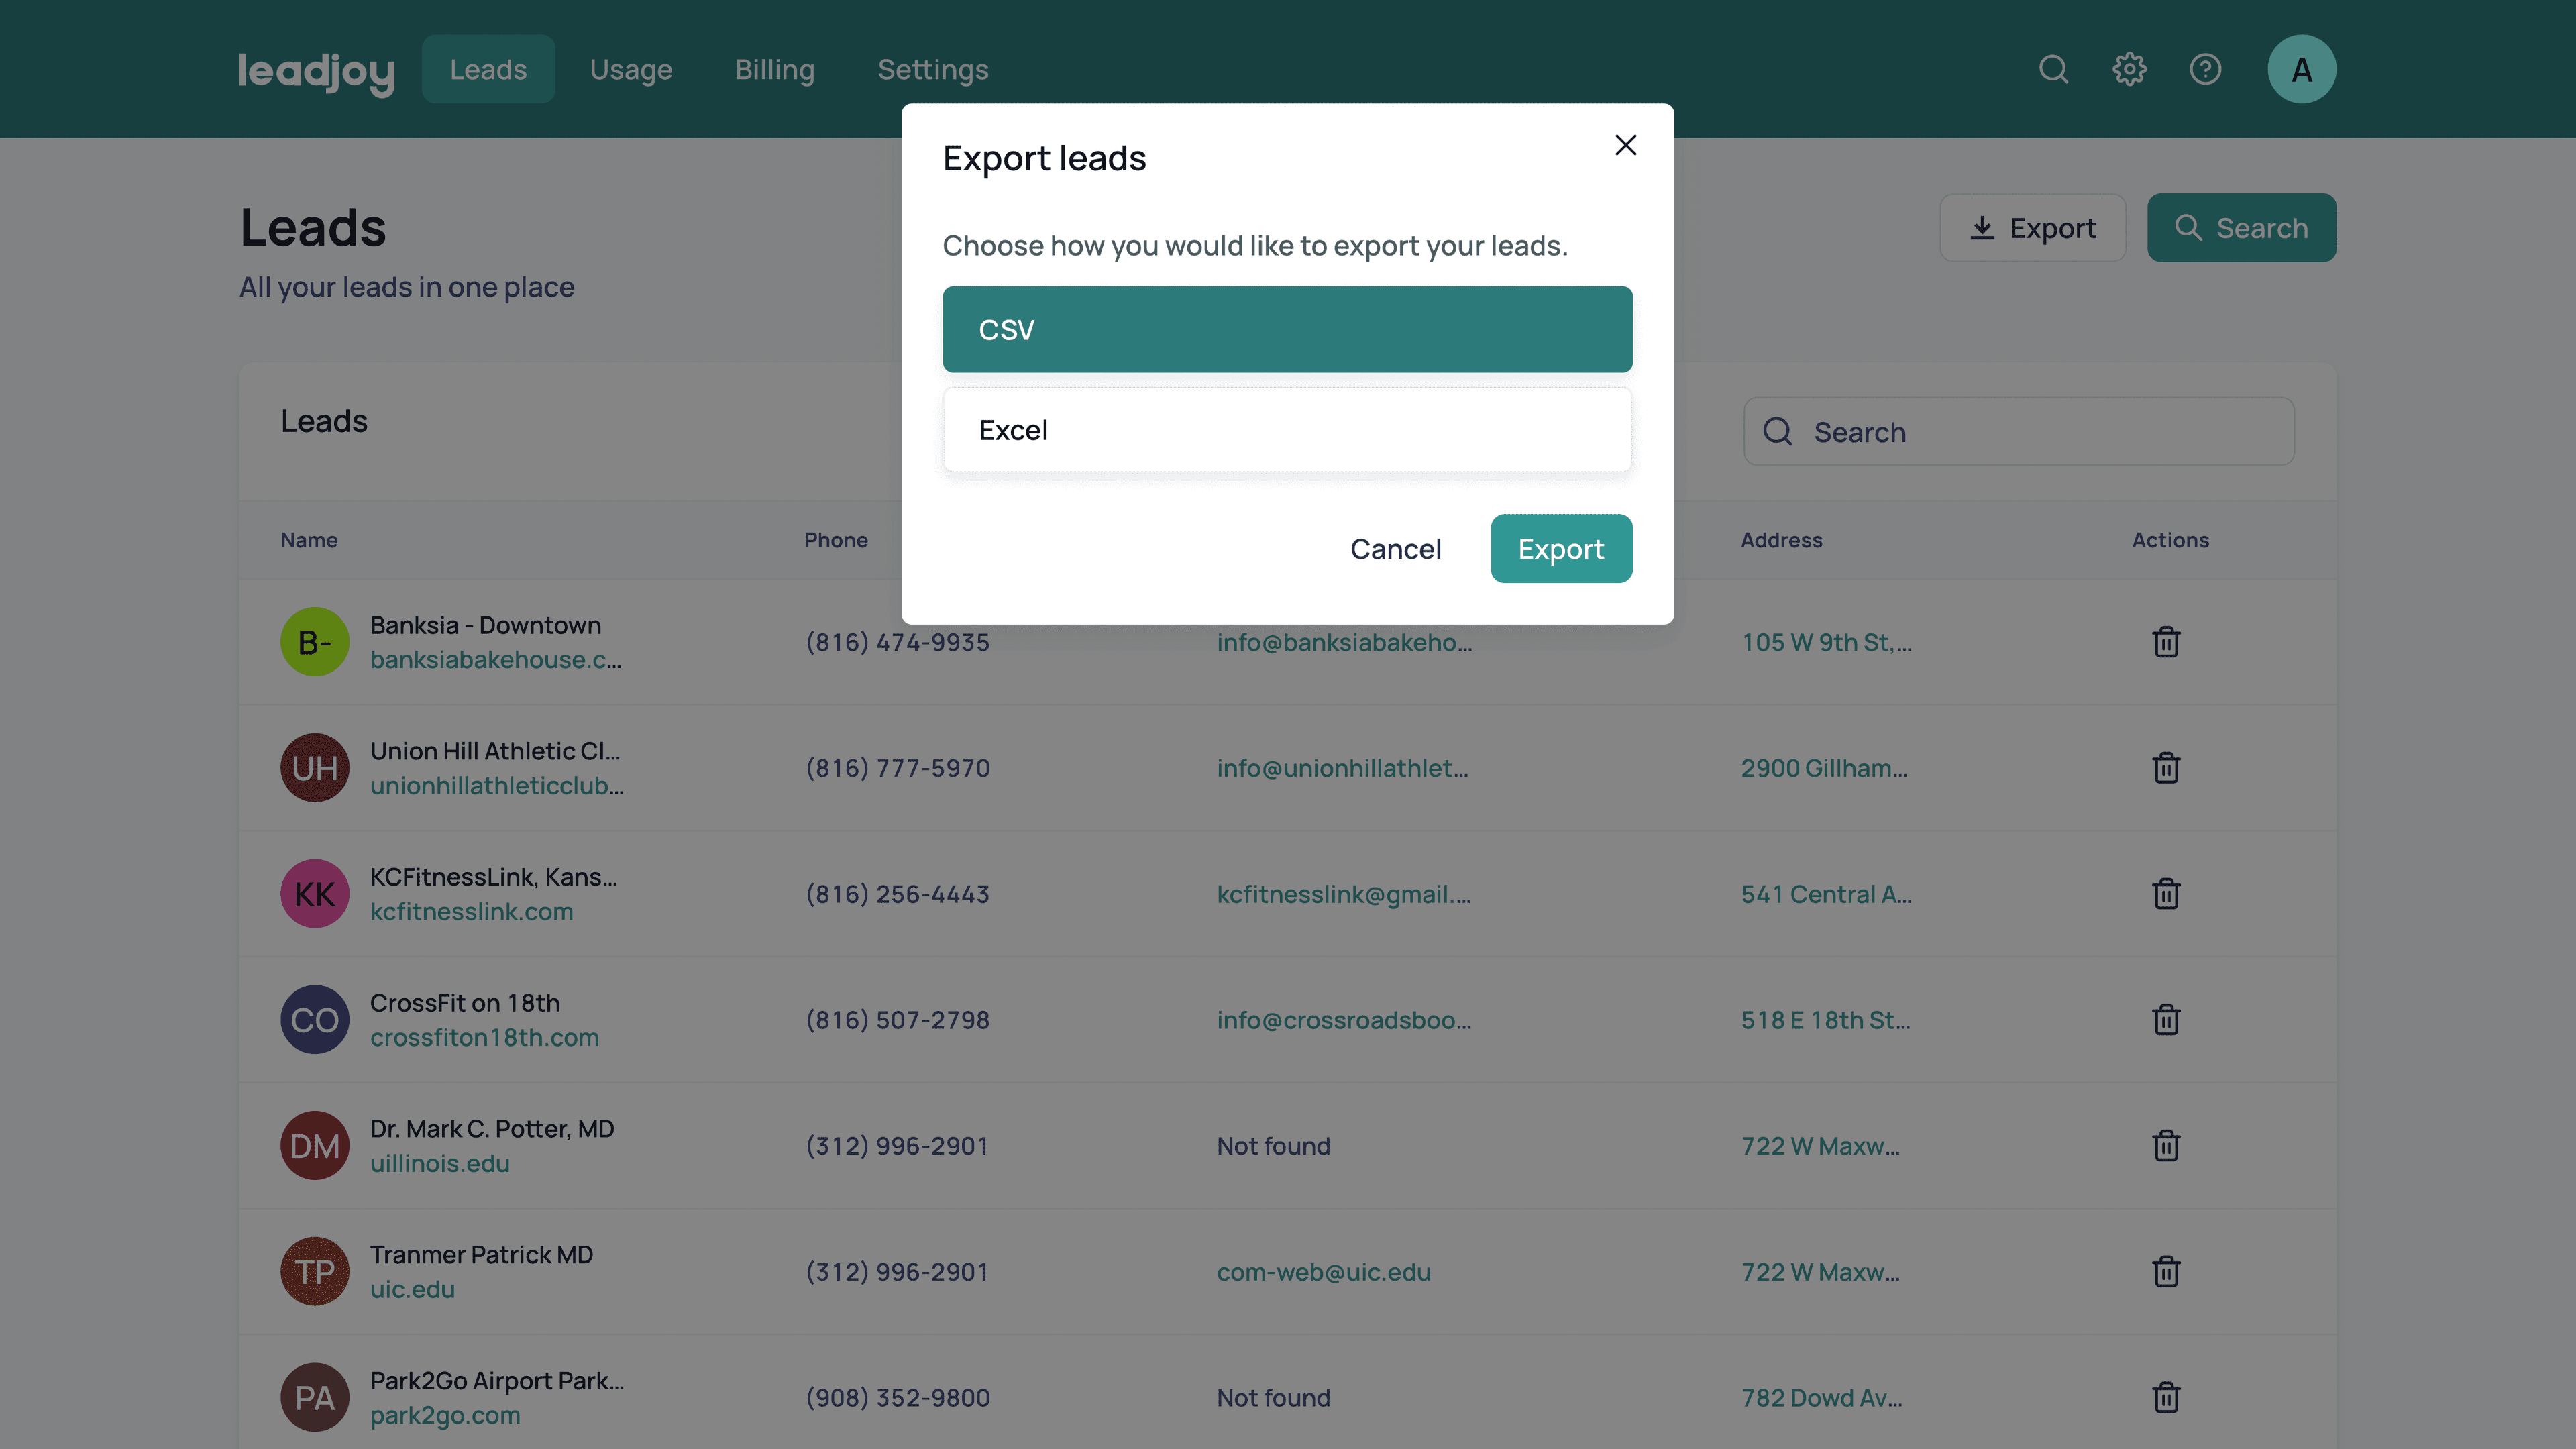Click the TP avatar for Tranmer Patrick

[314, 1272]
